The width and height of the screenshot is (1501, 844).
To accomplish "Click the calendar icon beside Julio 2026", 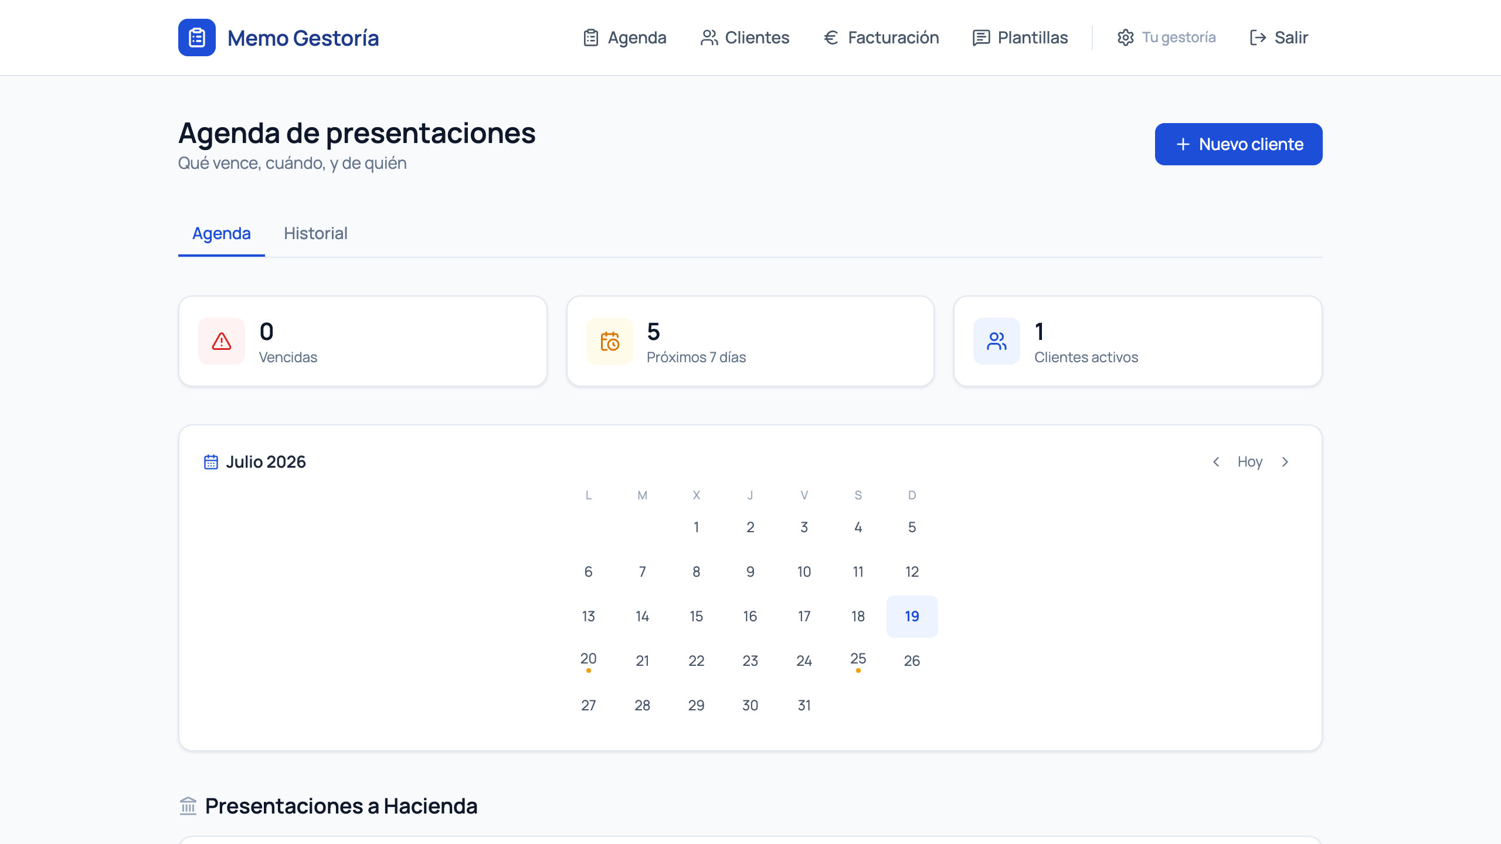I will tap(211, 462).
